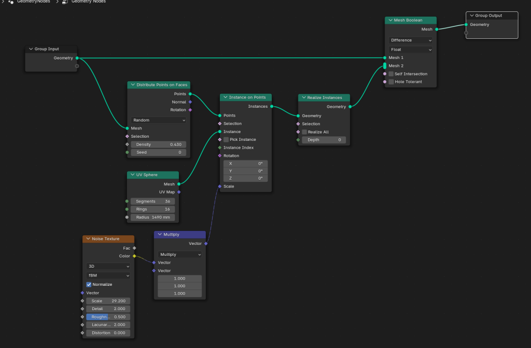The height and width of the screenshot is (348, 531).
Task: Click the UV Map output socket
Action: [179, 192]
